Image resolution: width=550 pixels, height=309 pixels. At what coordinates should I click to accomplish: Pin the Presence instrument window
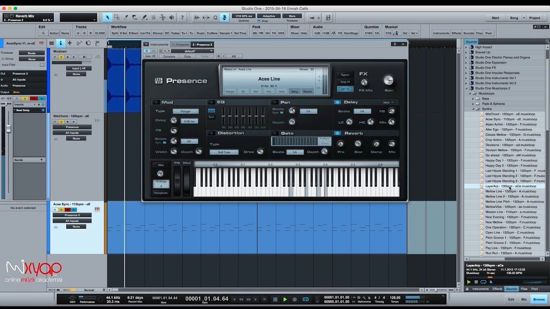click(394, 44)
